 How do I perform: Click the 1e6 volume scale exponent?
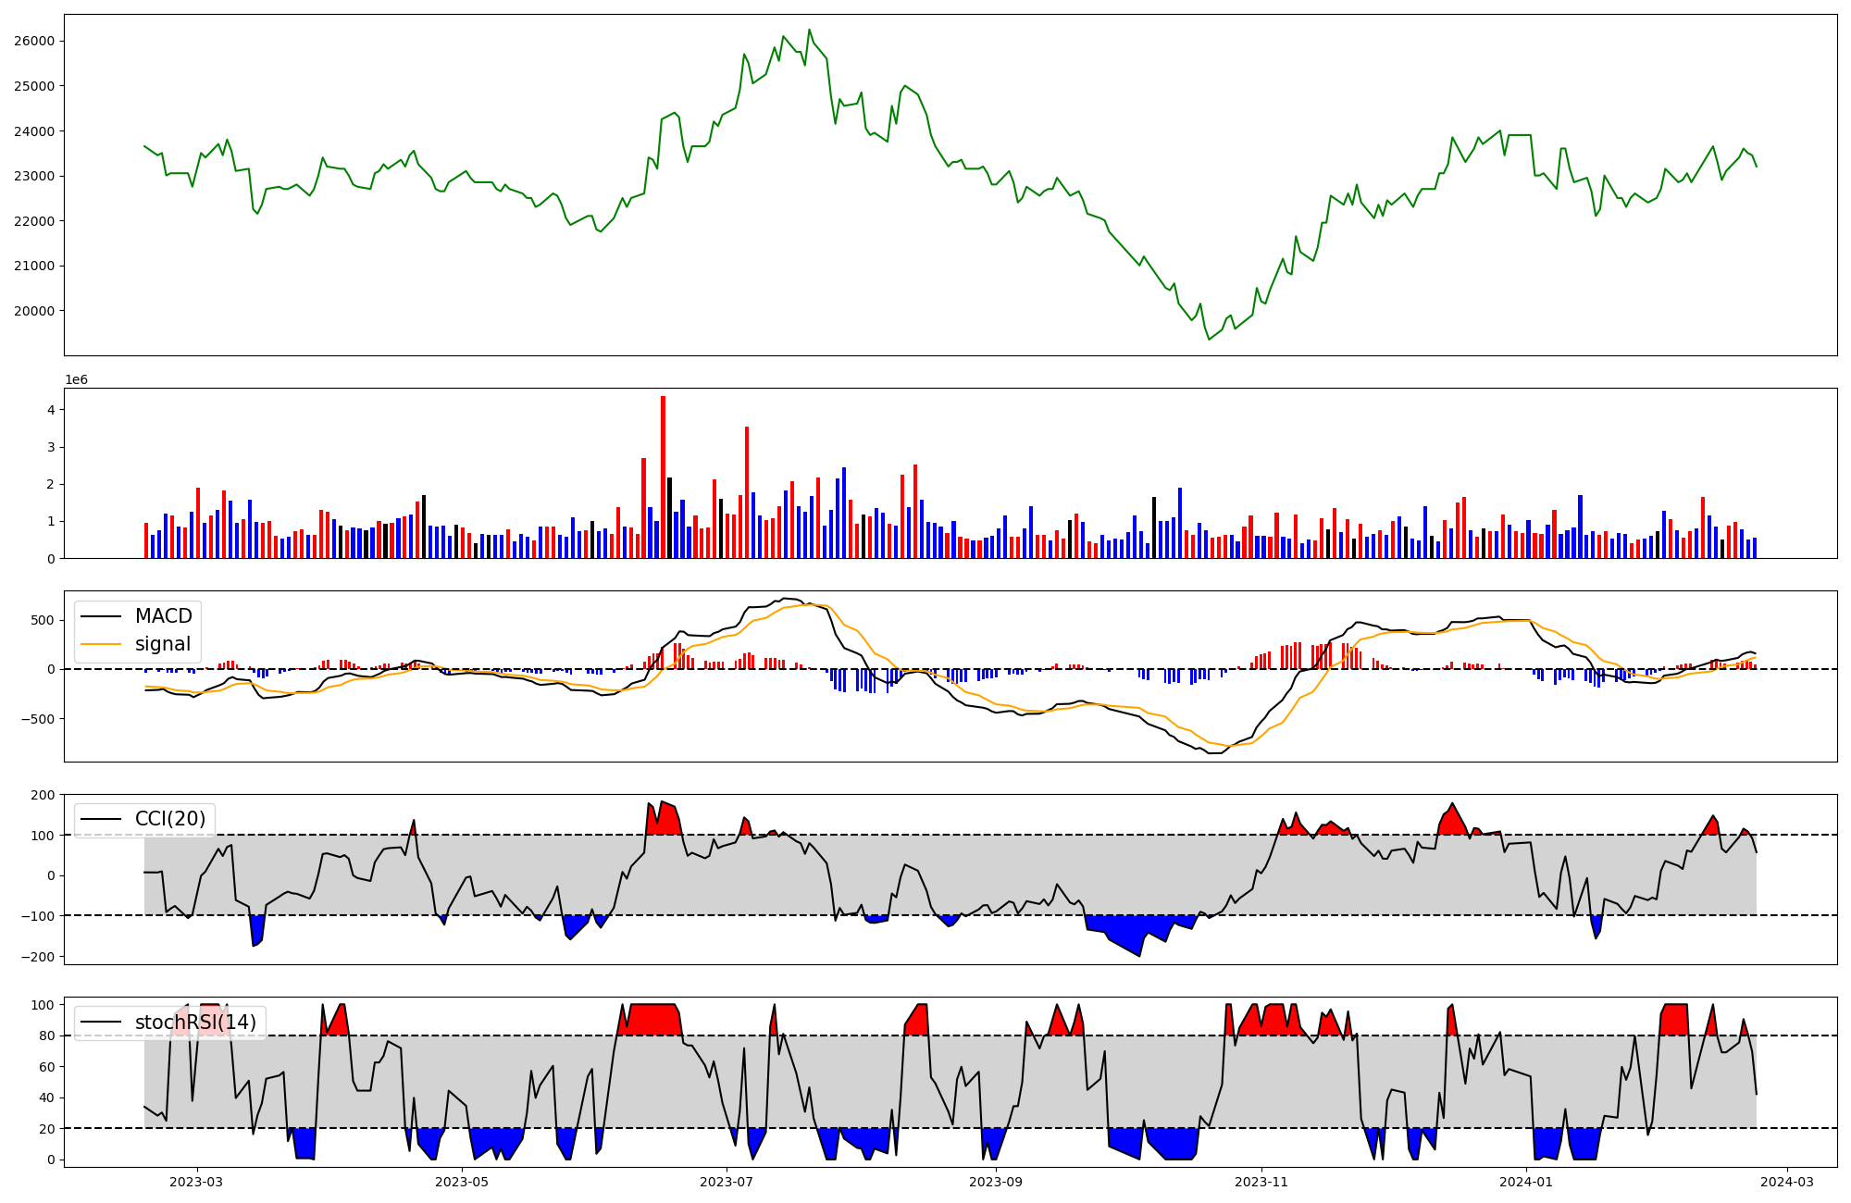pos(76,379)
